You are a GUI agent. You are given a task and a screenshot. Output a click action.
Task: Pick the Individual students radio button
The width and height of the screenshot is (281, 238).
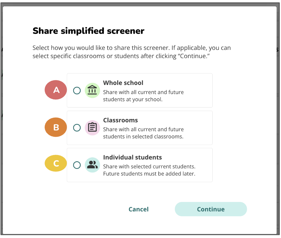click(x=77, y=165)
